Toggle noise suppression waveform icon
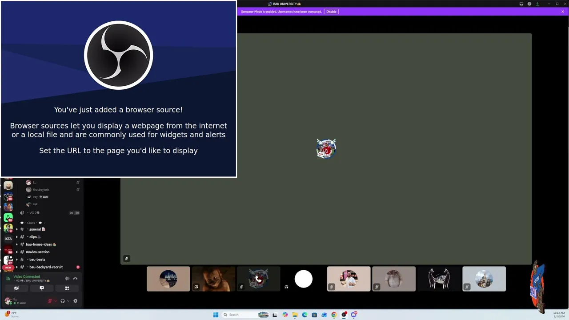The height and width of the screenshot is (320, 569). (67, 279)
